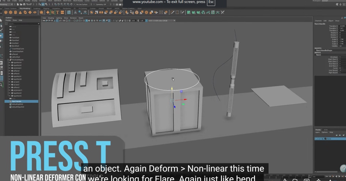The height and width of the screenshot is (181, 346).
Task: Click the Undo arrow in the status line
Action: tap(27, 4)
